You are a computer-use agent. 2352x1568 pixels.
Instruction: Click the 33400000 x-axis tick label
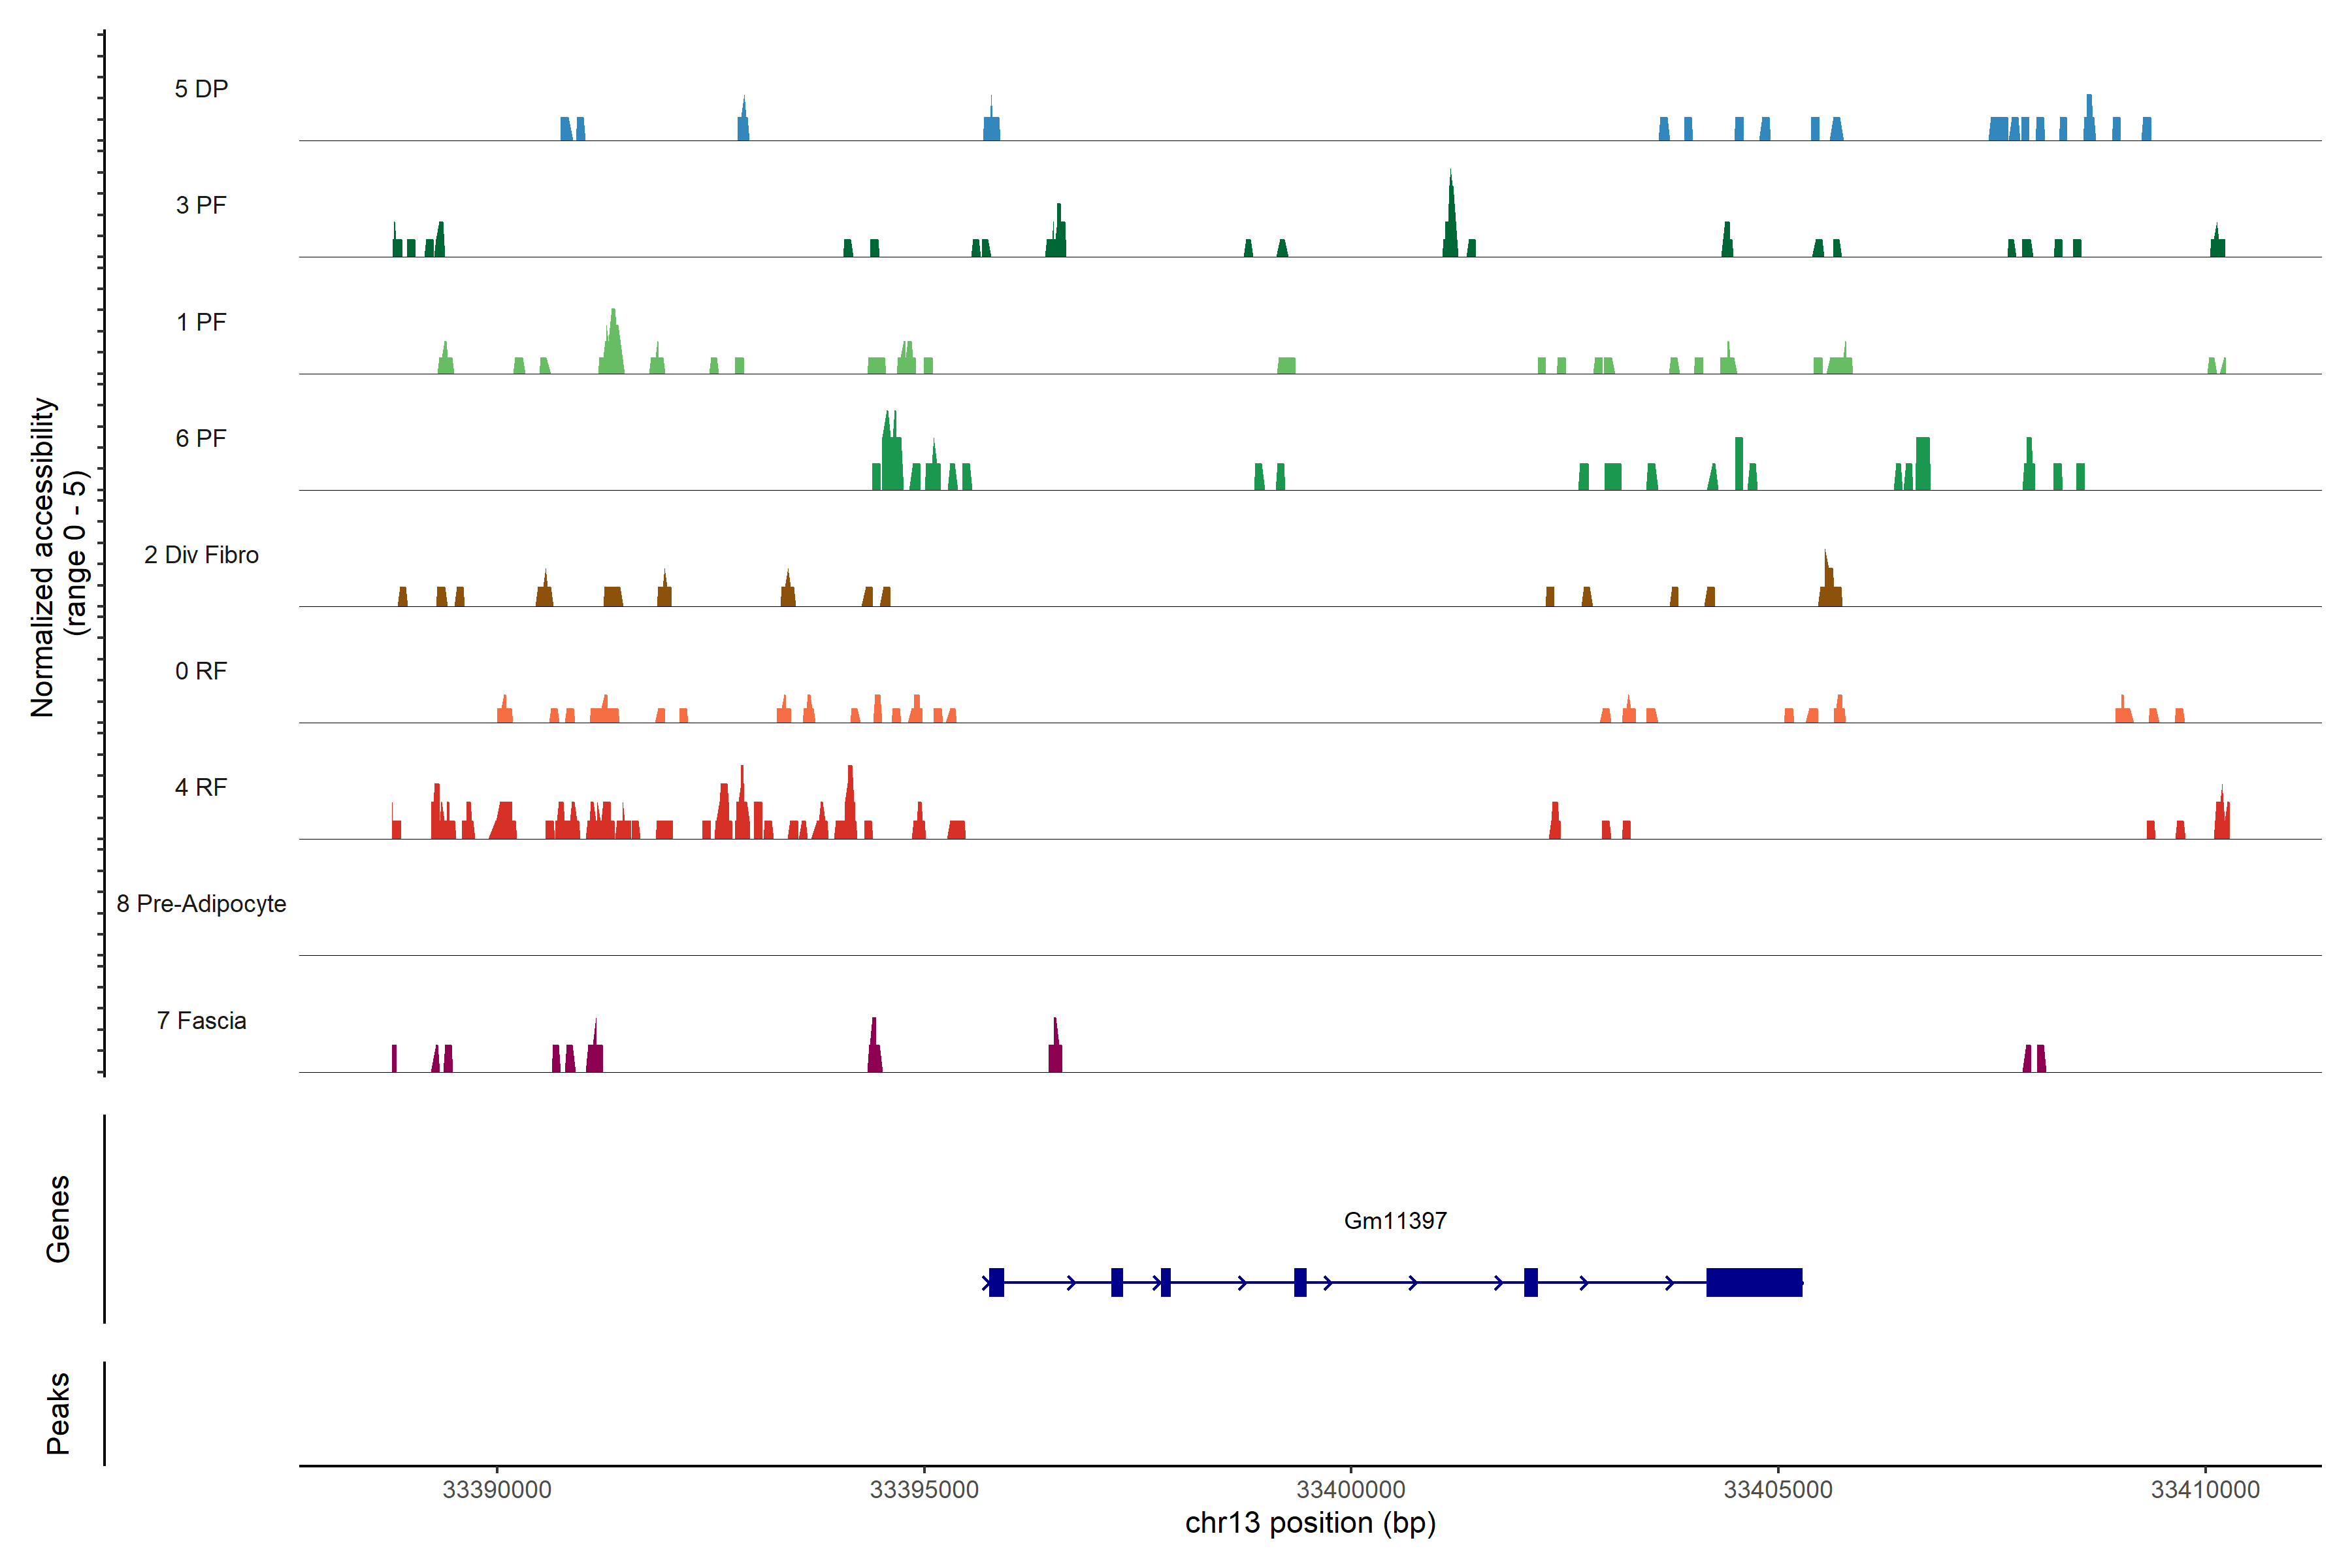click(x=1351, y=1489)
